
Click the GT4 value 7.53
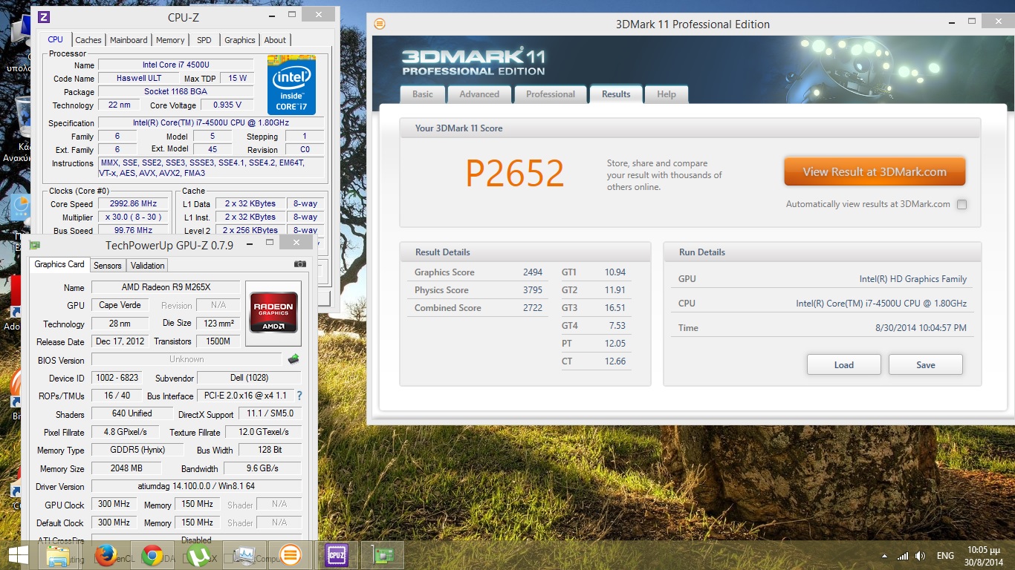617,326
